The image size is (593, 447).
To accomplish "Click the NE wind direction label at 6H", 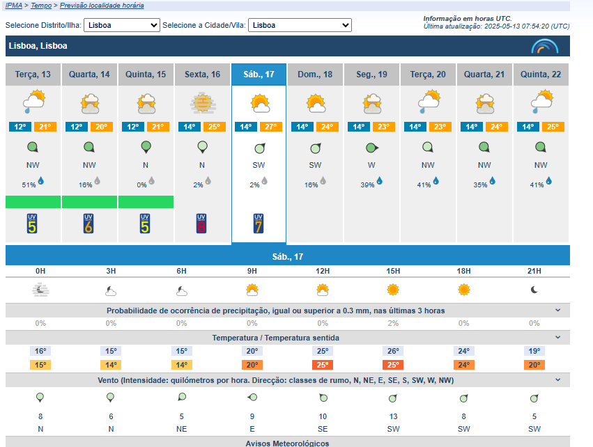I will [x=182, y=429].
